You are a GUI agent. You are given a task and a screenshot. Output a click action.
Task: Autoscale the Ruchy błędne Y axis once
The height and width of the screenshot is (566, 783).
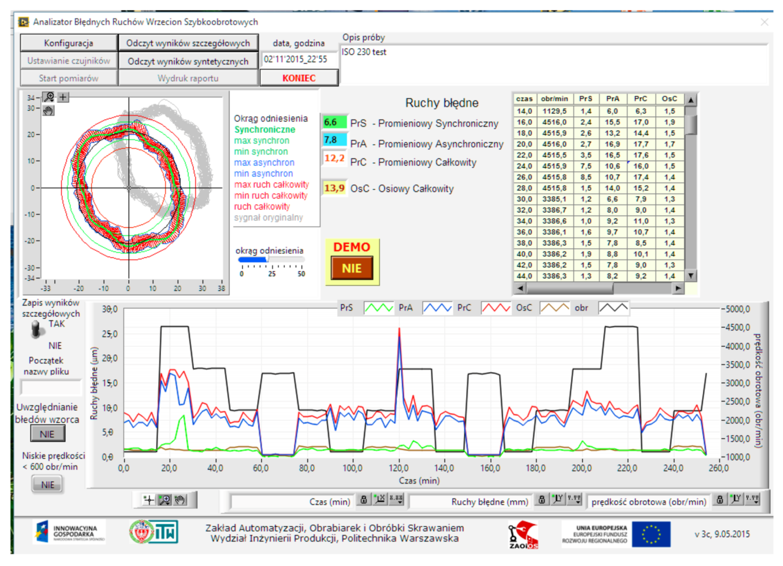558,500
